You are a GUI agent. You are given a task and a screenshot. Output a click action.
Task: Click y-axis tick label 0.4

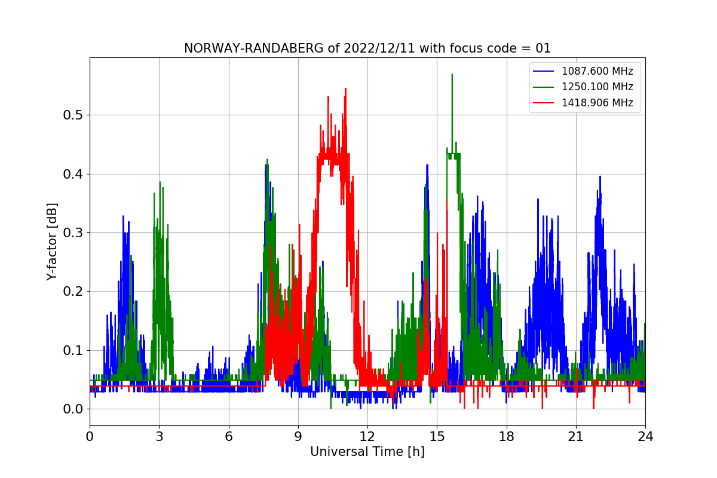click(72, 174)
